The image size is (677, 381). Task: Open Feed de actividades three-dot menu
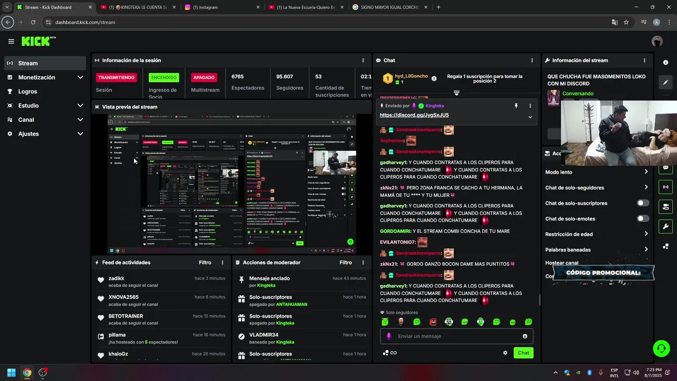(222, 262)
